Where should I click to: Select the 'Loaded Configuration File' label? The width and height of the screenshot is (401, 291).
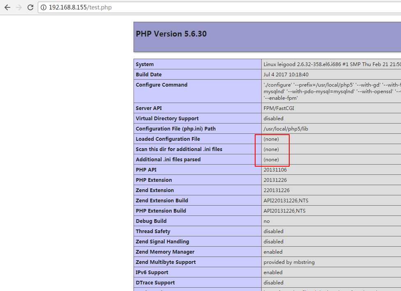[x=168, y=139]
